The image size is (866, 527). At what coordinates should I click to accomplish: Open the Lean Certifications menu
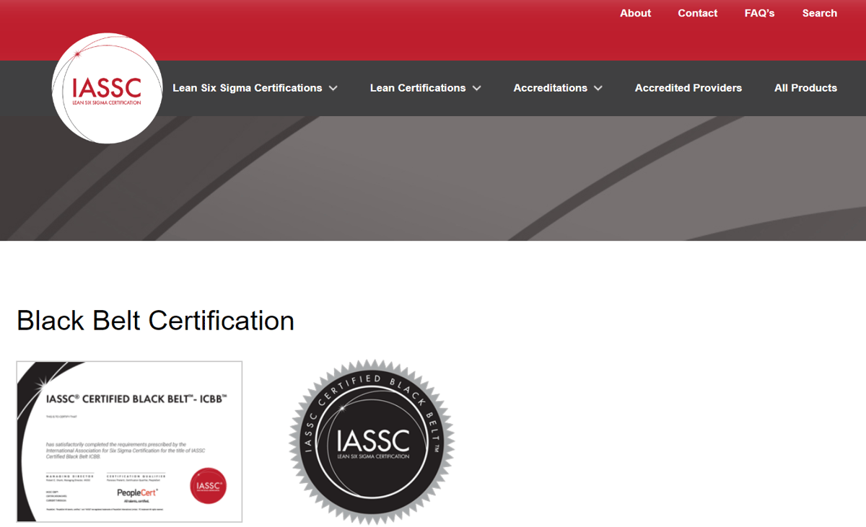(418, 88)
